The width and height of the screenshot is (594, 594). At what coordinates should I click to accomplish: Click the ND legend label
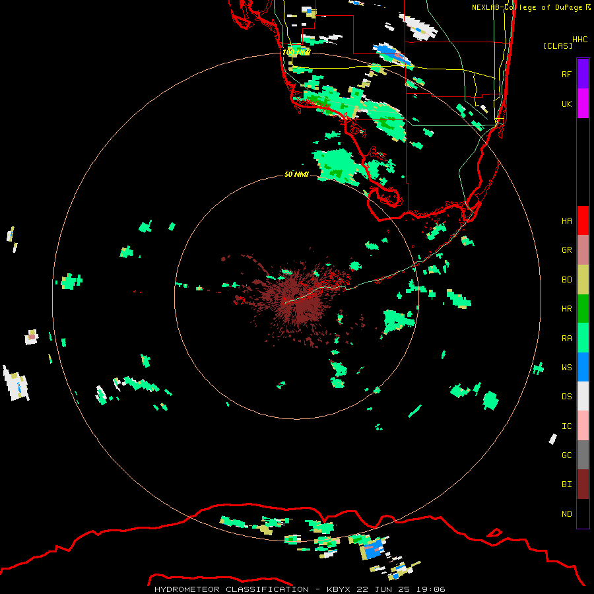click(566, 514)
